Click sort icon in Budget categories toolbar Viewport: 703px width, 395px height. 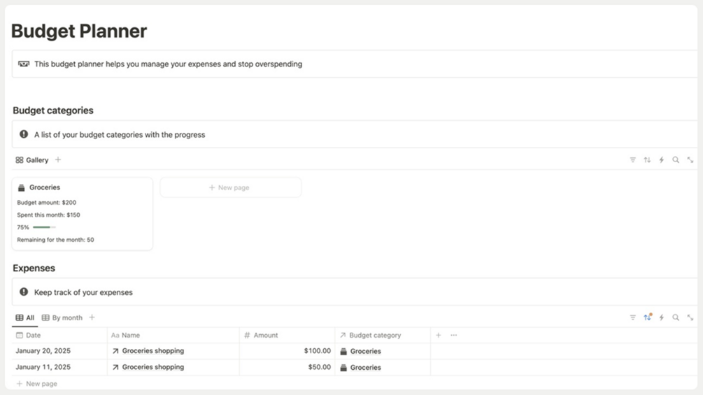click(647, 160)
